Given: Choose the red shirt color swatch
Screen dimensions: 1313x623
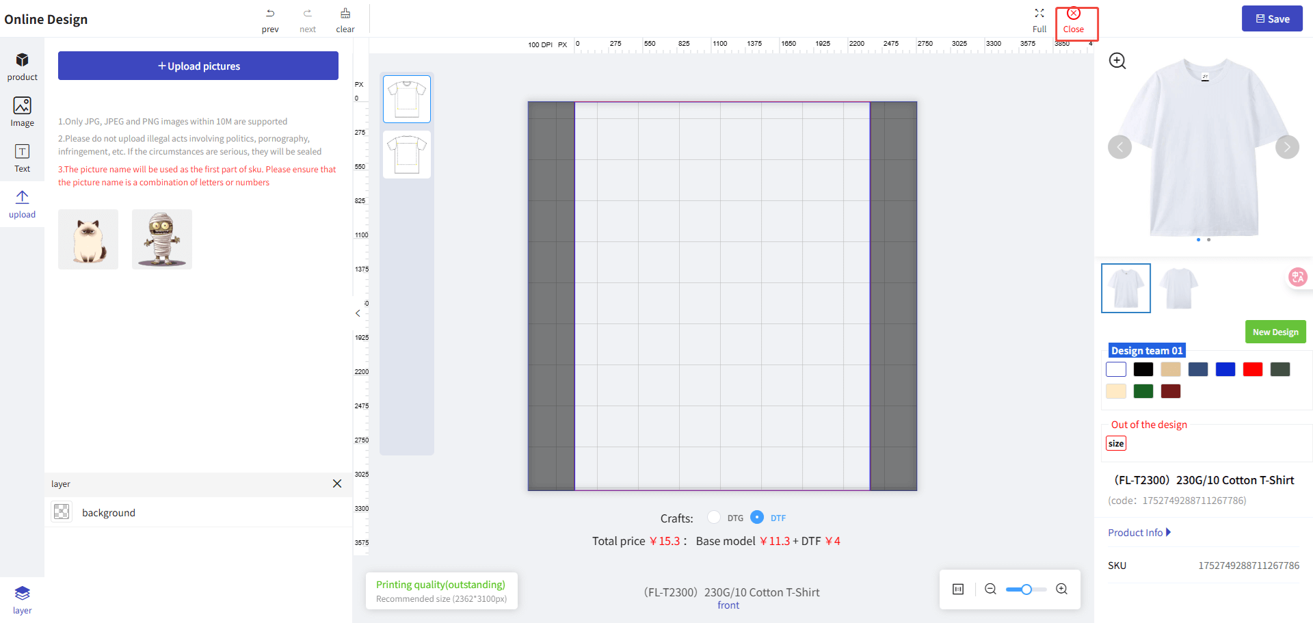Looking at the screenshot, I should pyautogui.click(x=1252, y=369).
